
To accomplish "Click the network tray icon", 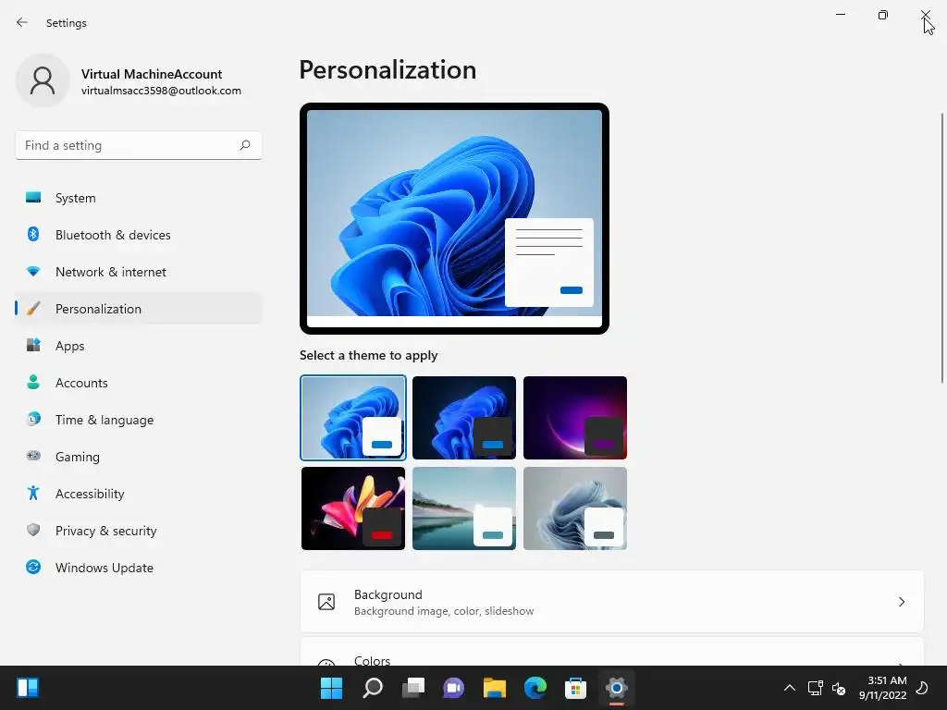I will [x=816, y=688].
